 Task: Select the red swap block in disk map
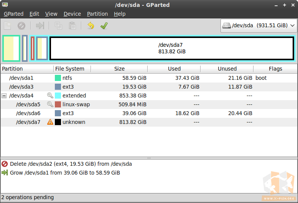tap(33, 48)
